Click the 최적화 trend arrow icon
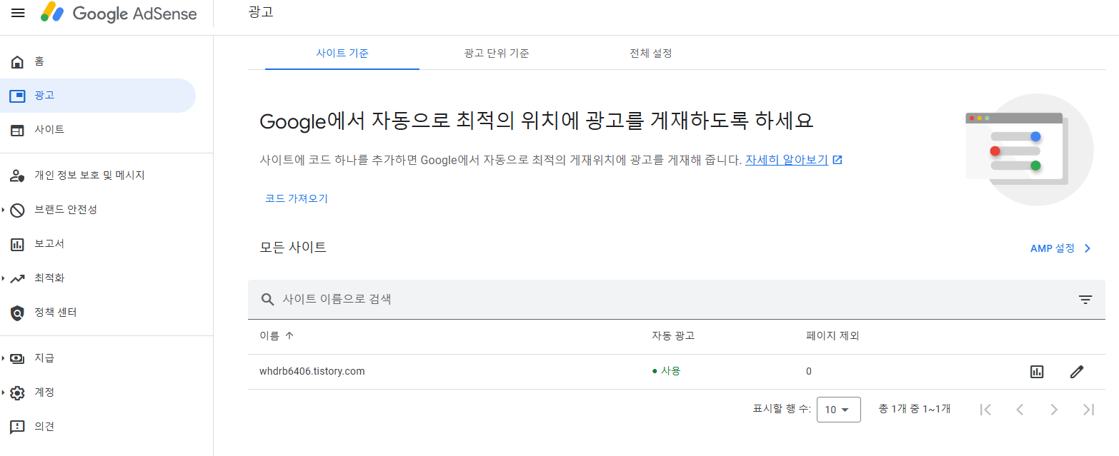Viewport: 1119px width, 456px height. tap(17, 278)
